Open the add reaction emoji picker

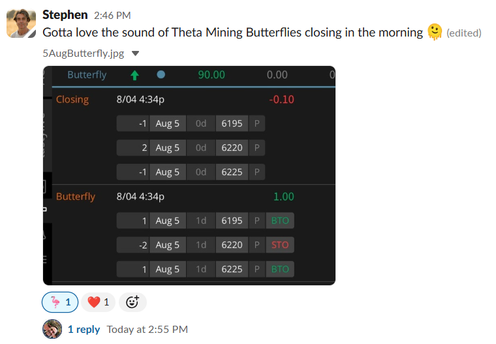[132, 302]
